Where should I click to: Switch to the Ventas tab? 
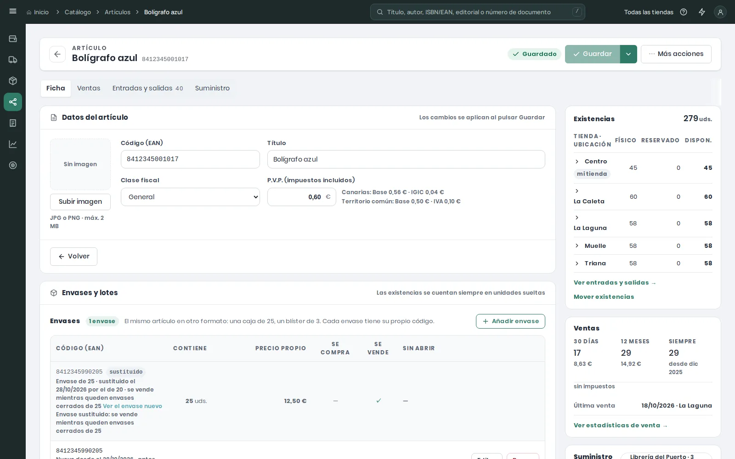(x=89, y=88)
